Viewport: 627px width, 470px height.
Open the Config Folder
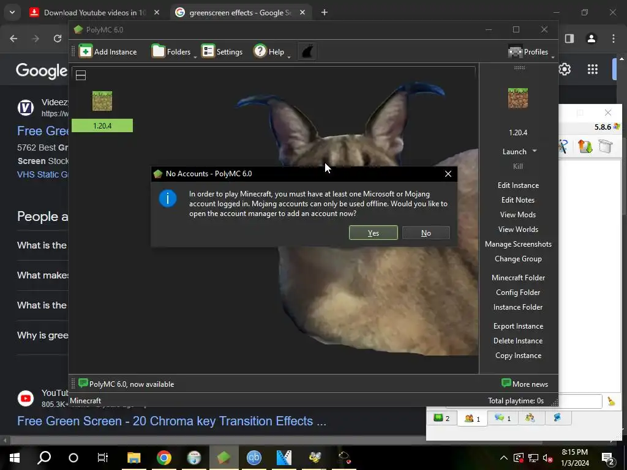pos(518,293)
